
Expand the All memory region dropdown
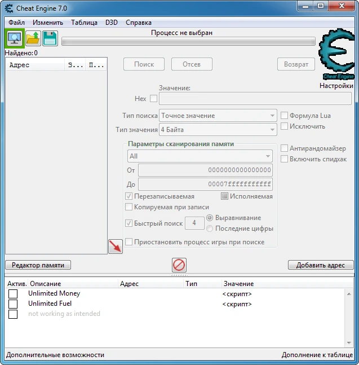coord(200,156)
